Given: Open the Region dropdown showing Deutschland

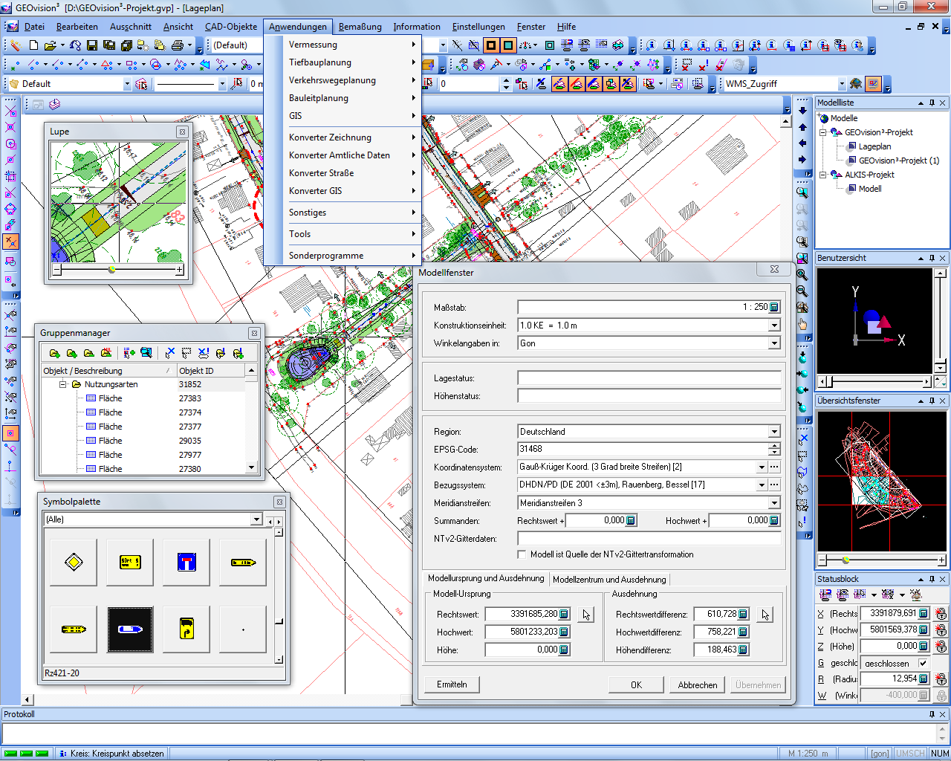Looking at the screenshot, I should pyautogui.click(x=774, y=432).
